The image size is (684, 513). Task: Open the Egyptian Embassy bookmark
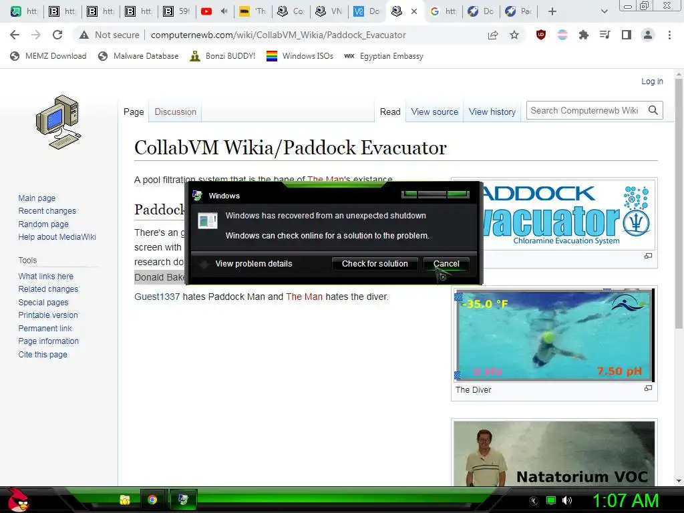tap(383, 56)
